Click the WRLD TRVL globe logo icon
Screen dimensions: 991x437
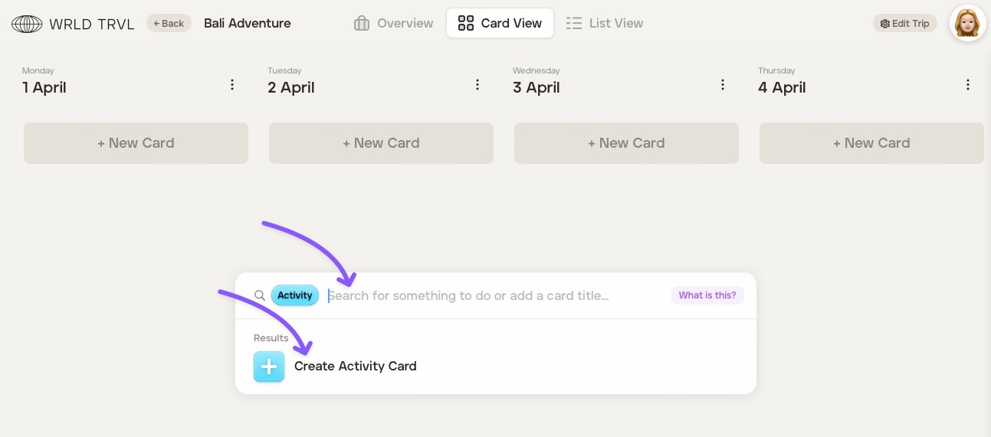27,24
